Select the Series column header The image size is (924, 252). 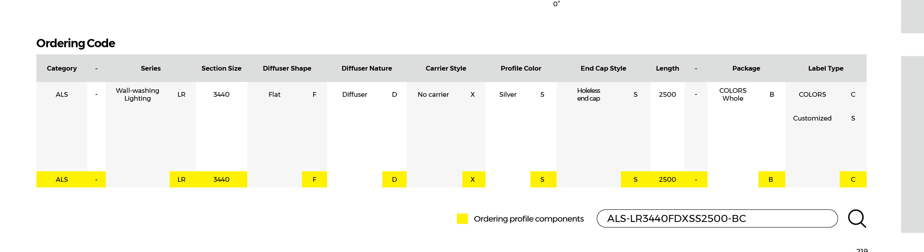151,68
